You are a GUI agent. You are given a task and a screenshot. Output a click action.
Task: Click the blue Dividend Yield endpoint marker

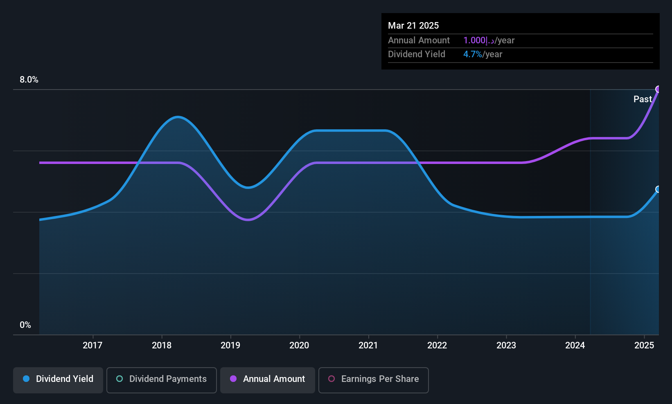tap(658, 189)
